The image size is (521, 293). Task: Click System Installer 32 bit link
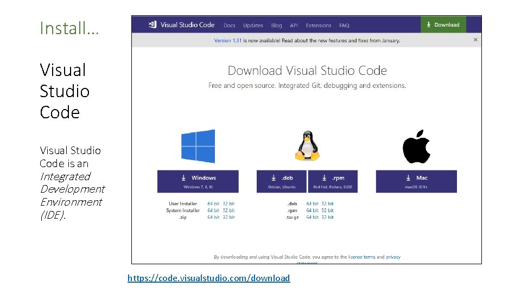pos(228,211)
